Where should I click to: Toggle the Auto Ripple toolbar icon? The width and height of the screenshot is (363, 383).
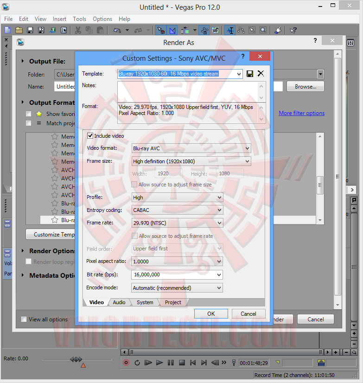tap(185, 30)
